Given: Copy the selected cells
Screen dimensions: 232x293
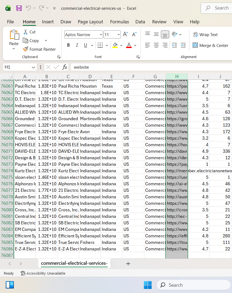Looking at the screenshot, I should pyautogui.click(x=31, y=40).
